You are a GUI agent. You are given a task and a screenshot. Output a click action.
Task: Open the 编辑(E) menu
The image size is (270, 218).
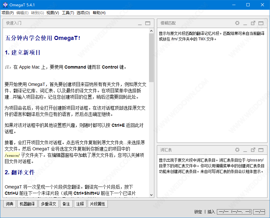pos(22,13)
